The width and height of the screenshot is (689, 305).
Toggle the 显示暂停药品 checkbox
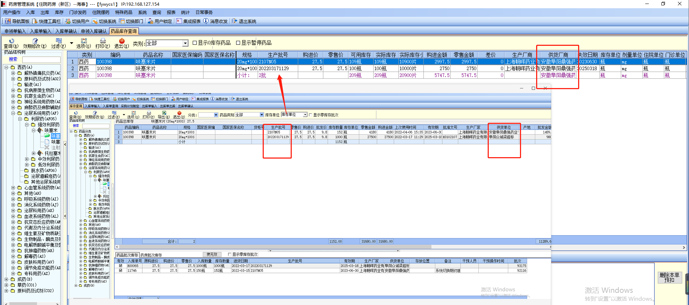coord(238,43)
